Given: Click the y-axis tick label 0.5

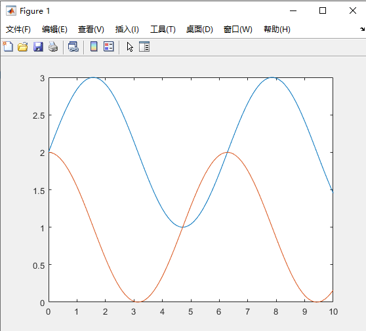Looking at the screenshot, I should [x=39, y=265].
